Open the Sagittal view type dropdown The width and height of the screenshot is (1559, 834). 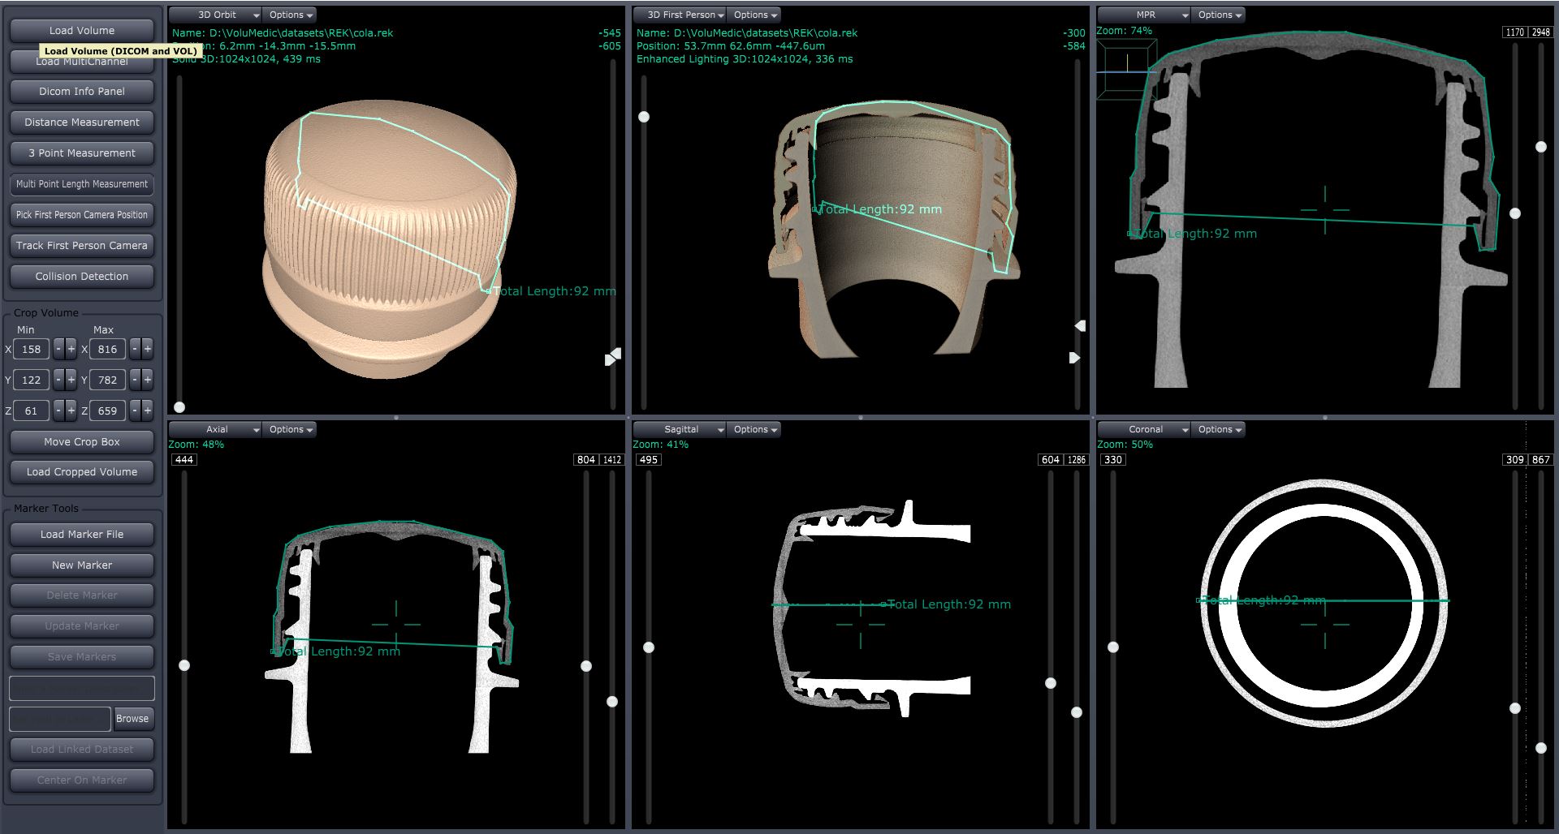pos(680,429)
